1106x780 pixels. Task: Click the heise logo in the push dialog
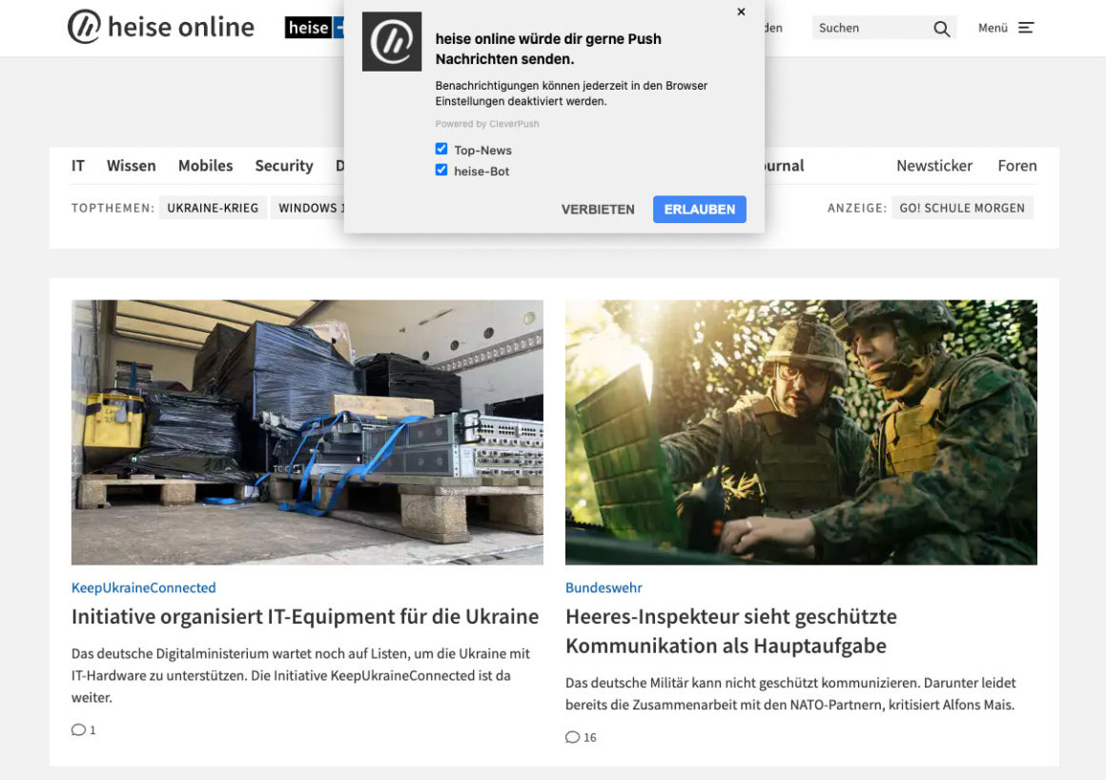click(392, 42)
